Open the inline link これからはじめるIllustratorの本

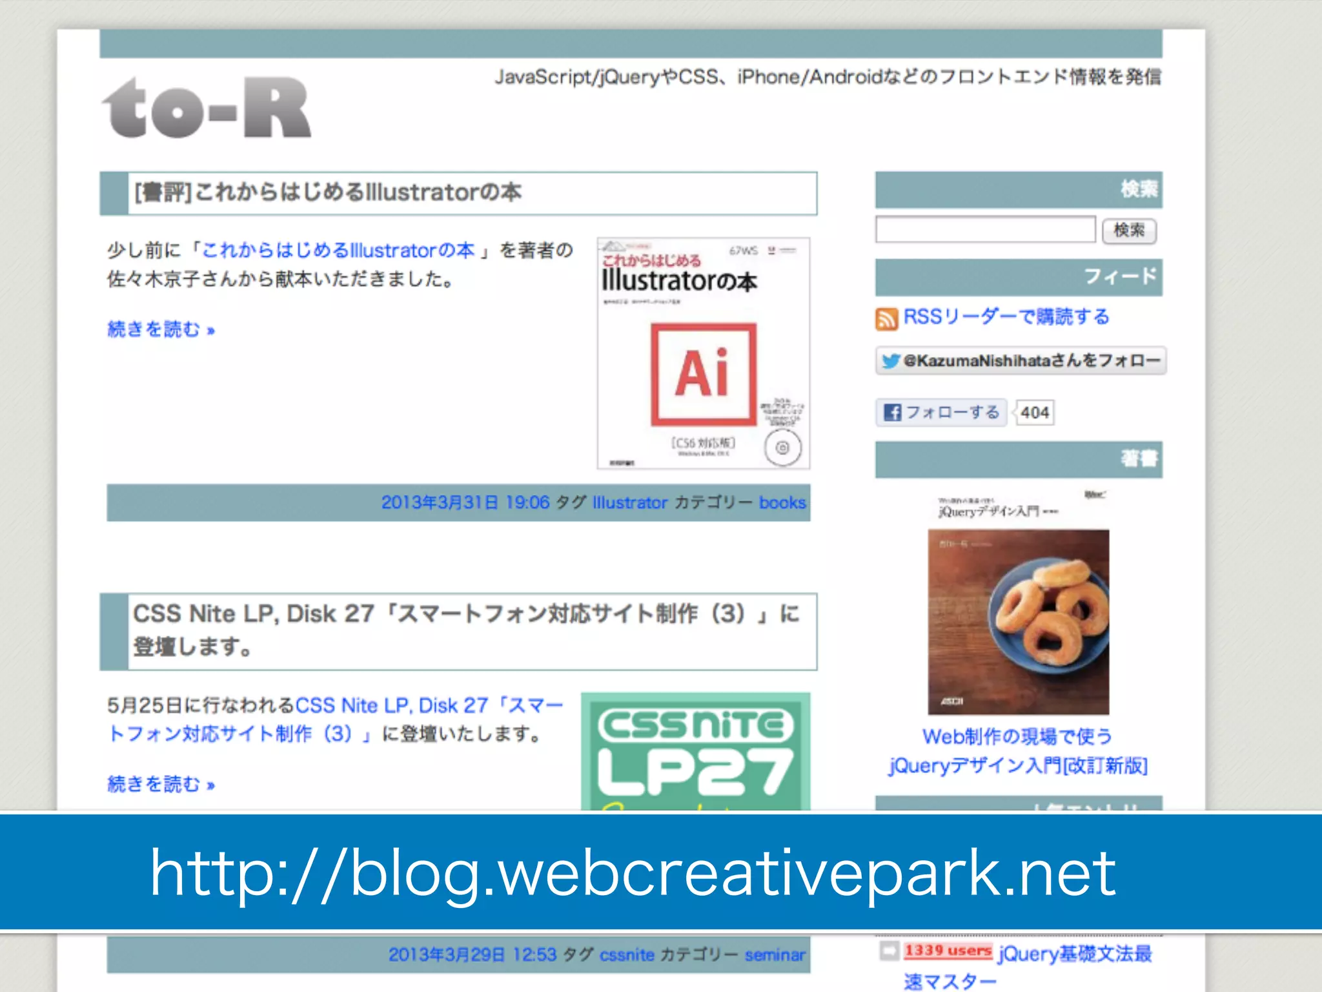[339, 250]
